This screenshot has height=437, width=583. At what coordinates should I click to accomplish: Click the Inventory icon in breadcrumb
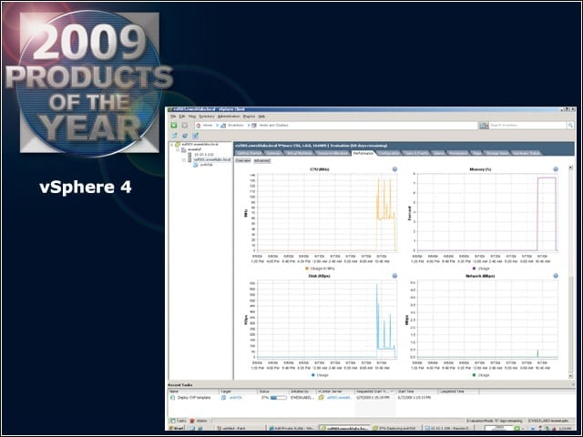tap(223, 126)
